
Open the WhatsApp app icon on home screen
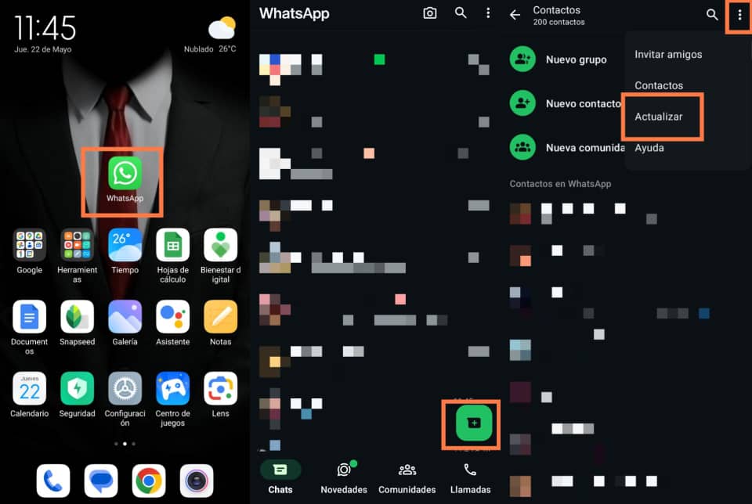coord(125,174)
